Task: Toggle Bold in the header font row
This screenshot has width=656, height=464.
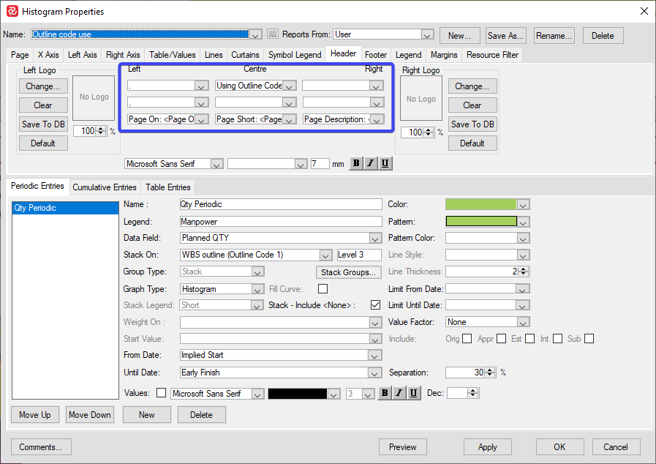Action: 356,164
